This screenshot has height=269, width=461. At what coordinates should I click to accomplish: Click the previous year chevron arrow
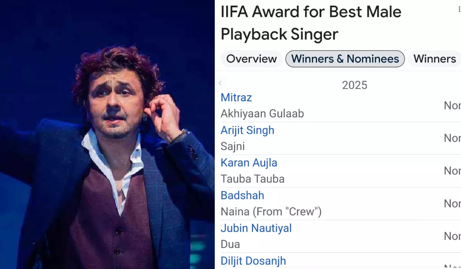tap(220, 83)
